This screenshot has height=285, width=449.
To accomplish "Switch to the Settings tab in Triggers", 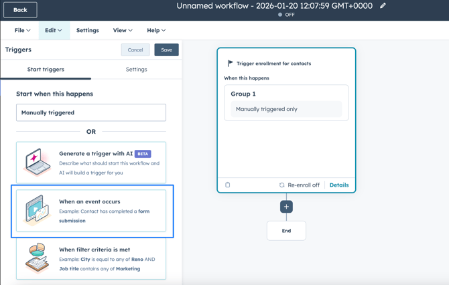I will tap(136, 70).
